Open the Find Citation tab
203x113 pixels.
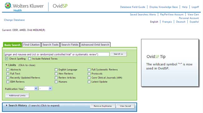(x=32, y=45)
